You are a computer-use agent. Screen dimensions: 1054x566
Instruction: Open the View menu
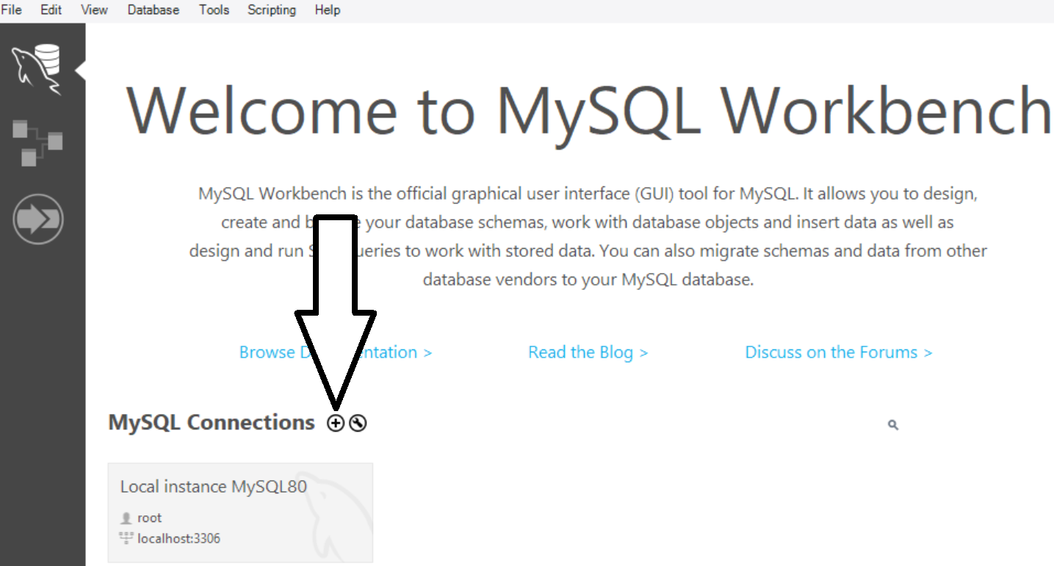tap(94, 10)
